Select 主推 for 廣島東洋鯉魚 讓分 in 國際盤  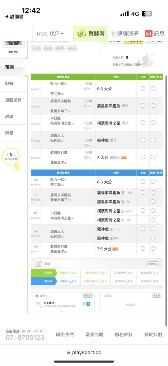[143, 106]
